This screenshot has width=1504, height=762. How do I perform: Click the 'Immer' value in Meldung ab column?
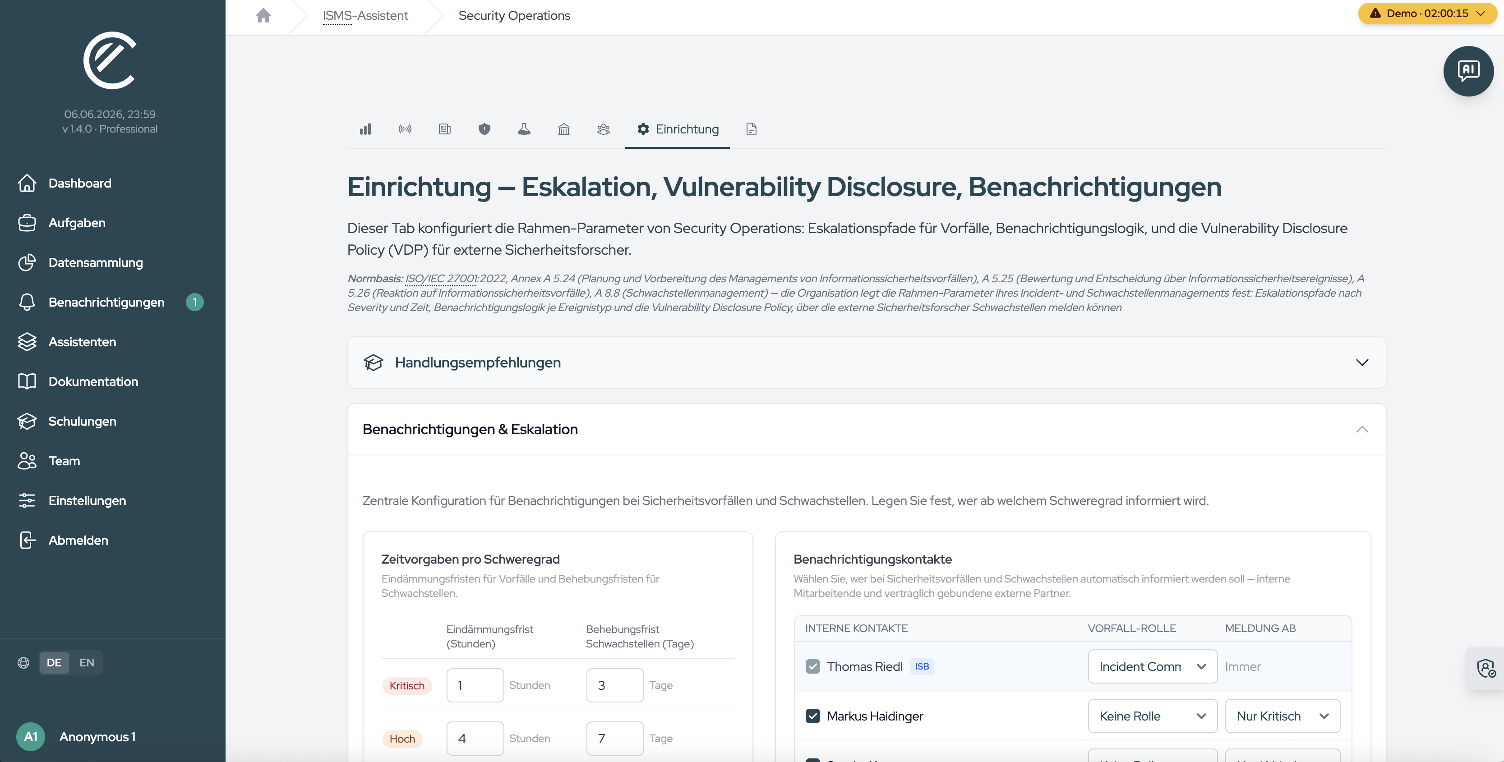(x=1242, y=666)
